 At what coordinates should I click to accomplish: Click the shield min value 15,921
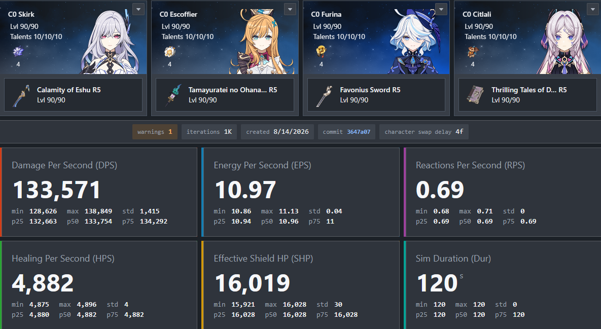(x=243, y=305)
